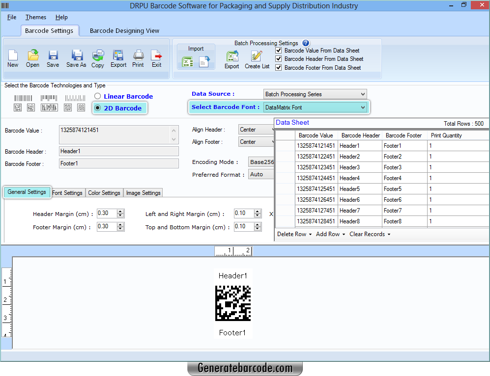The width and height of the screenshot is (490, 376).
Task: Click the Barcode Footer column header
Action: tap(404, 135)
